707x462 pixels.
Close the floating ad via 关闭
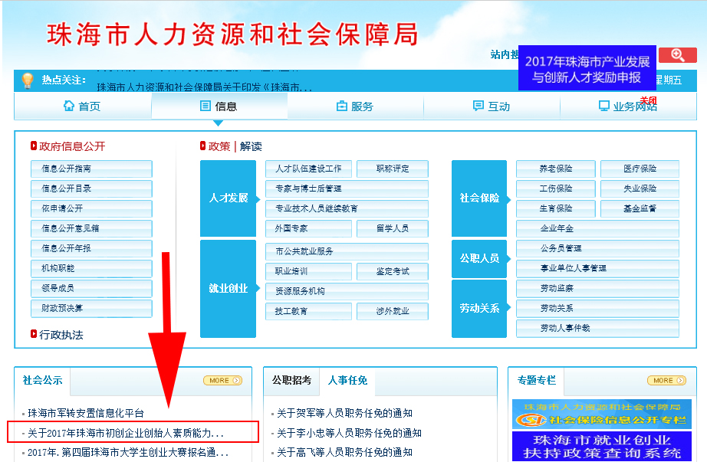(x=648, y=100)
